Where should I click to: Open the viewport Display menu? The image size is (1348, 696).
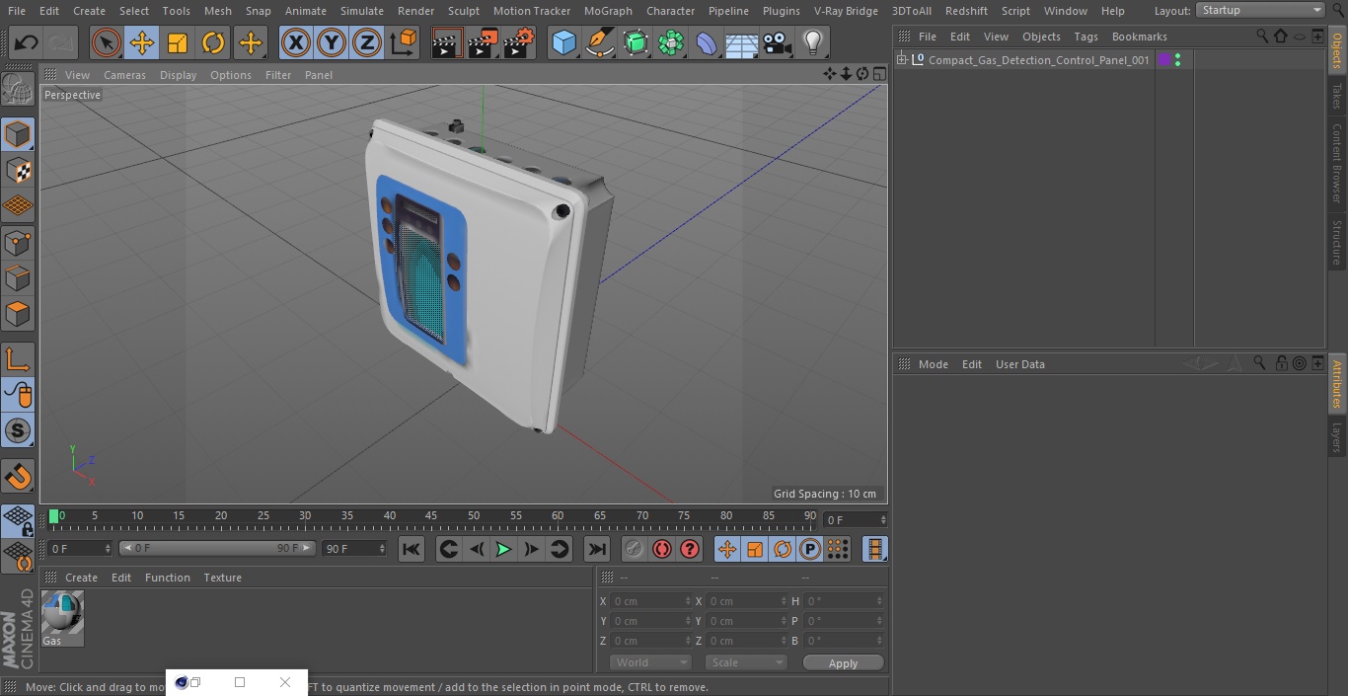178,75
